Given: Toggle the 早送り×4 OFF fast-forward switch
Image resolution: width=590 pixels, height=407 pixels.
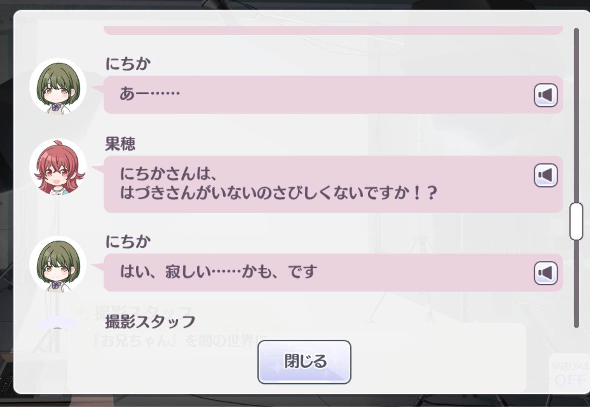Looking at the screenshot, I should tap(570, 374).
